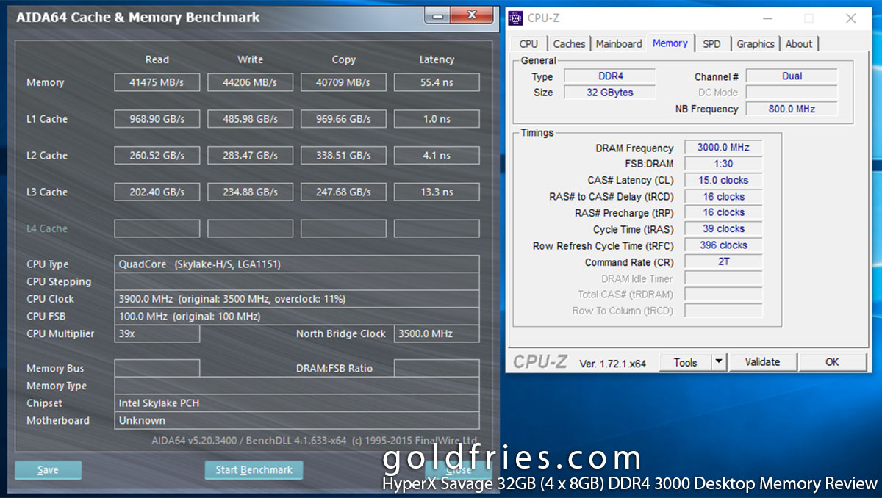Screen dimensions: 882x498
Task: Click the tRFC 396 clocks value
Action: pyautogui.click(x=723, y=245)
